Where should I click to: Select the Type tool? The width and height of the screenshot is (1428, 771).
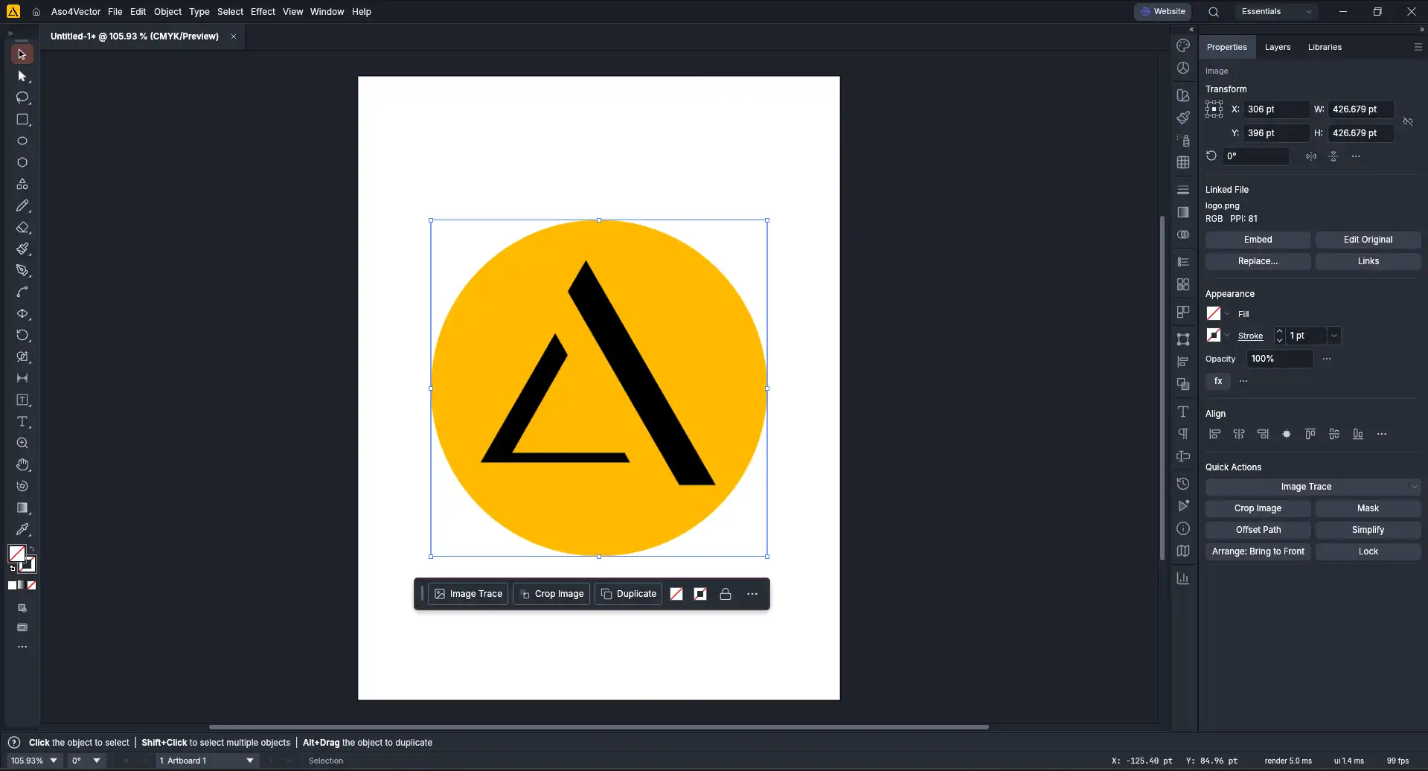(22, 421)
